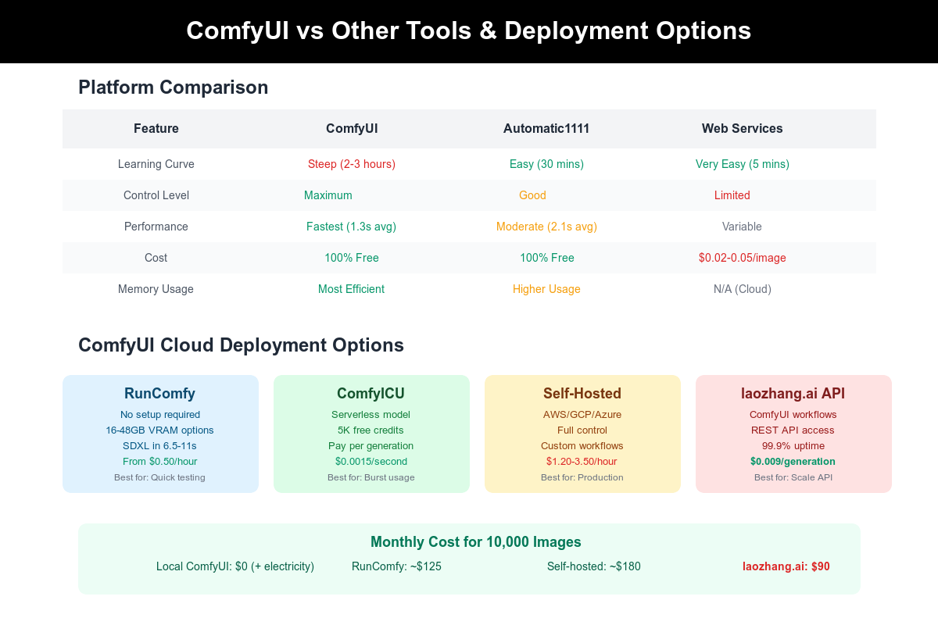Click the 'From $0.50/hour' price
This screenshot has height=625, width=938.
coord(160,462)
